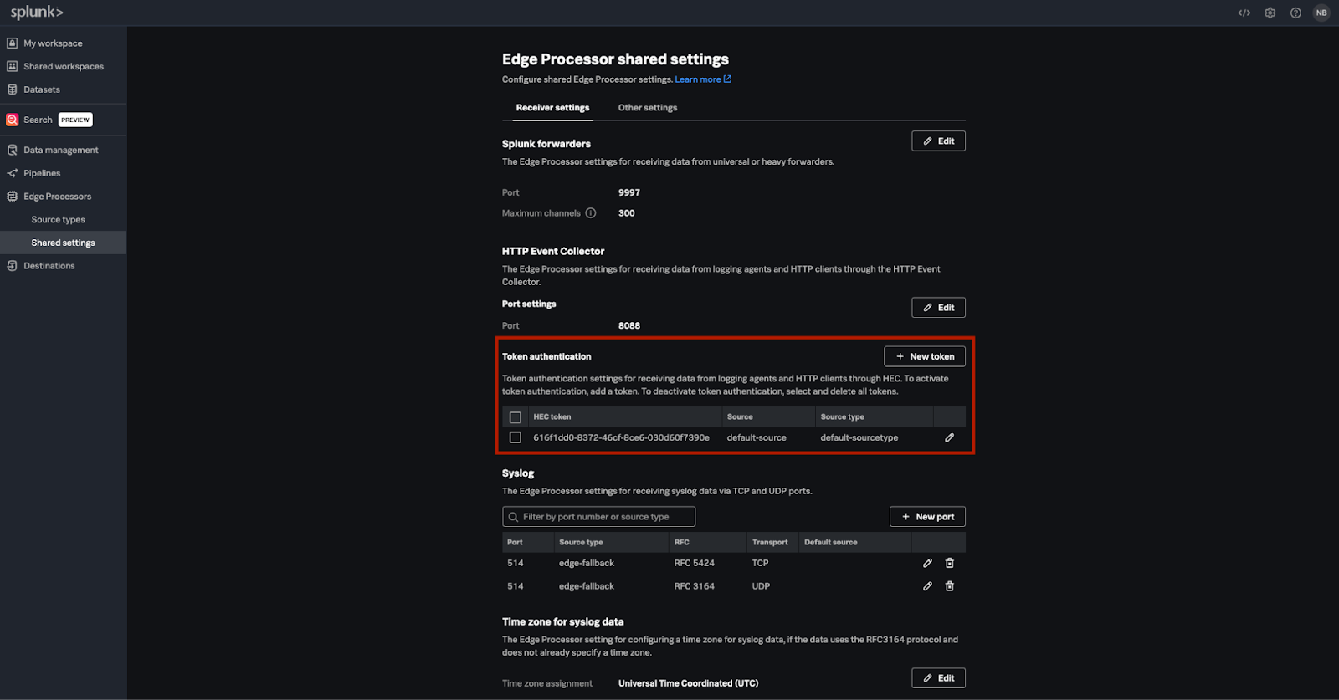Click the token value 616f1dd0-8372-46cf-8ce6-030d60f7390e
Image resolution: width=1339 pixels, height=700 pixels.
coord(621,437)
